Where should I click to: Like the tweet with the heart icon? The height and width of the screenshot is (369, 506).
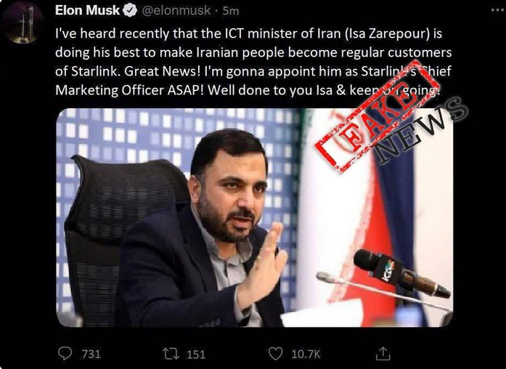276,354
